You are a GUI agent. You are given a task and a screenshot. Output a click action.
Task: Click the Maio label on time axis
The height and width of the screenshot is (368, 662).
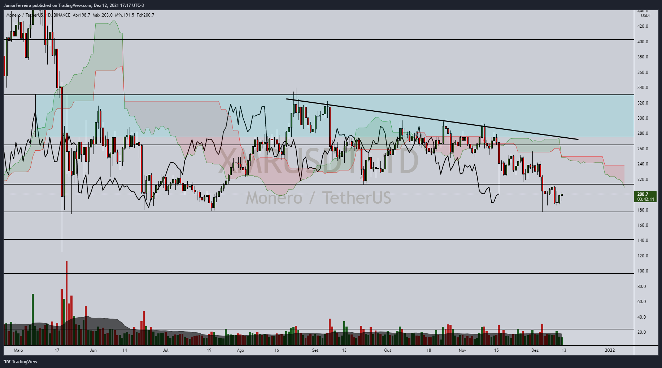click(18, 350)
